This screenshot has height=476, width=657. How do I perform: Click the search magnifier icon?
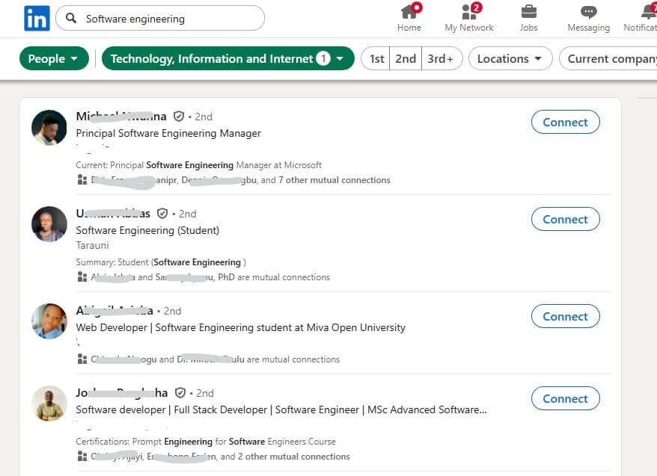point(71,18)
